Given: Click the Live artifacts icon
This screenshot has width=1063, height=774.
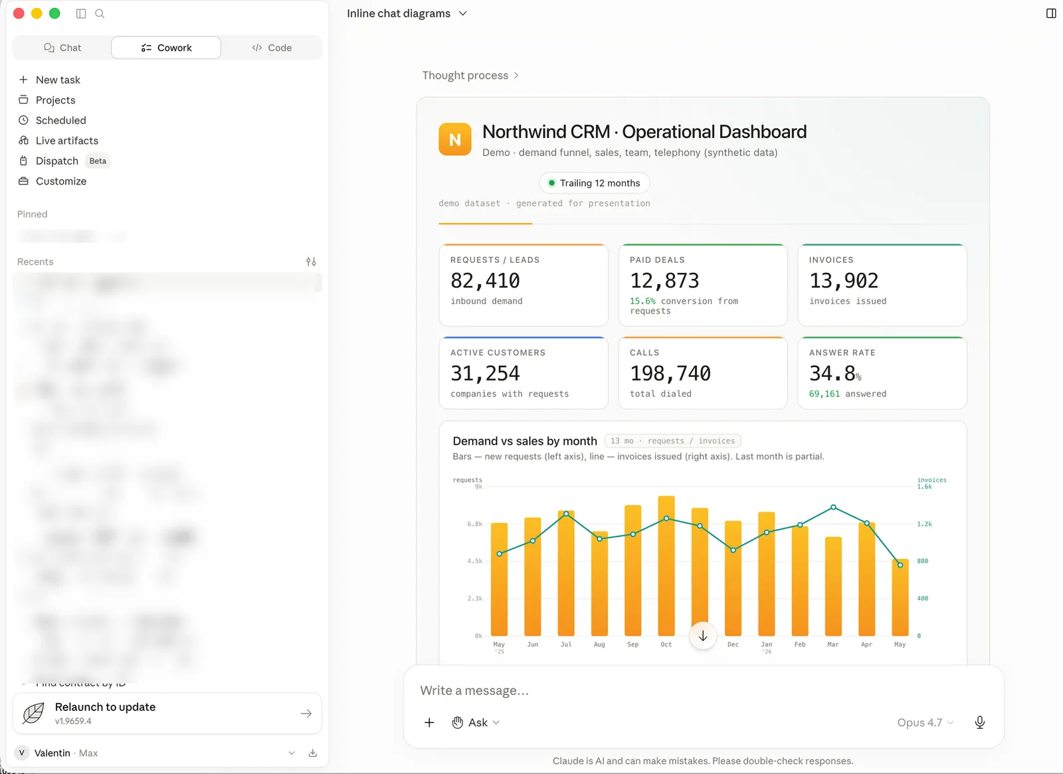Looking at the screenshot, I should tap(23, 141).
